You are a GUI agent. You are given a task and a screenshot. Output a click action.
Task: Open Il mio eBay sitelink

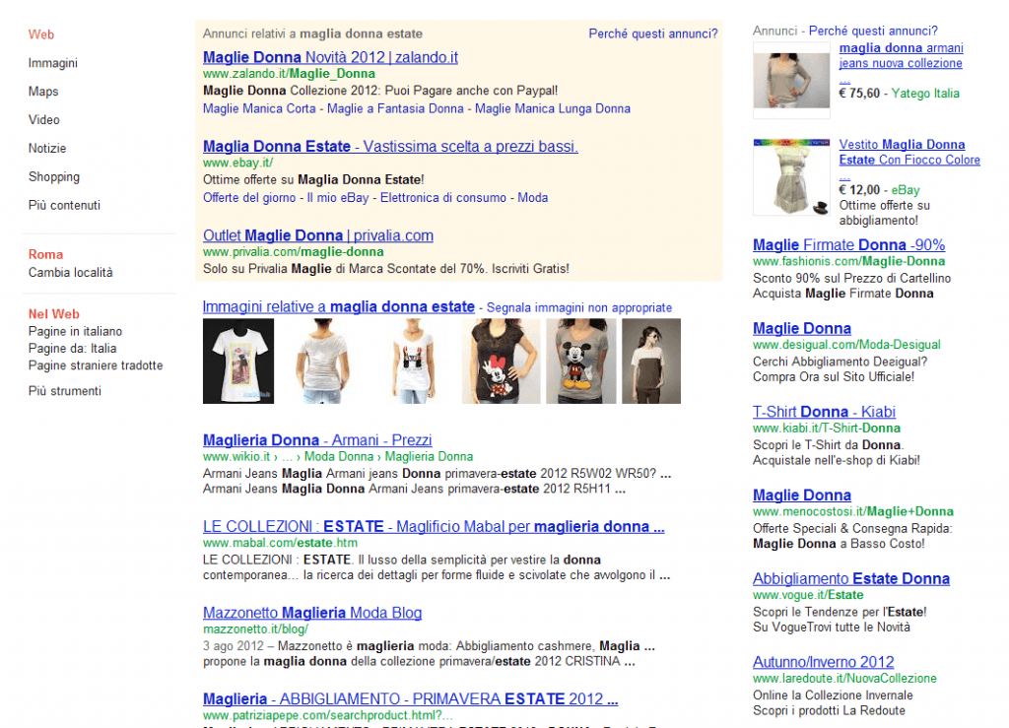(x=338, y=198)
